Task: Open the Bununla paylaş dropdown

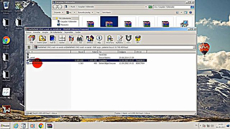Action: [x=86, y=13]
